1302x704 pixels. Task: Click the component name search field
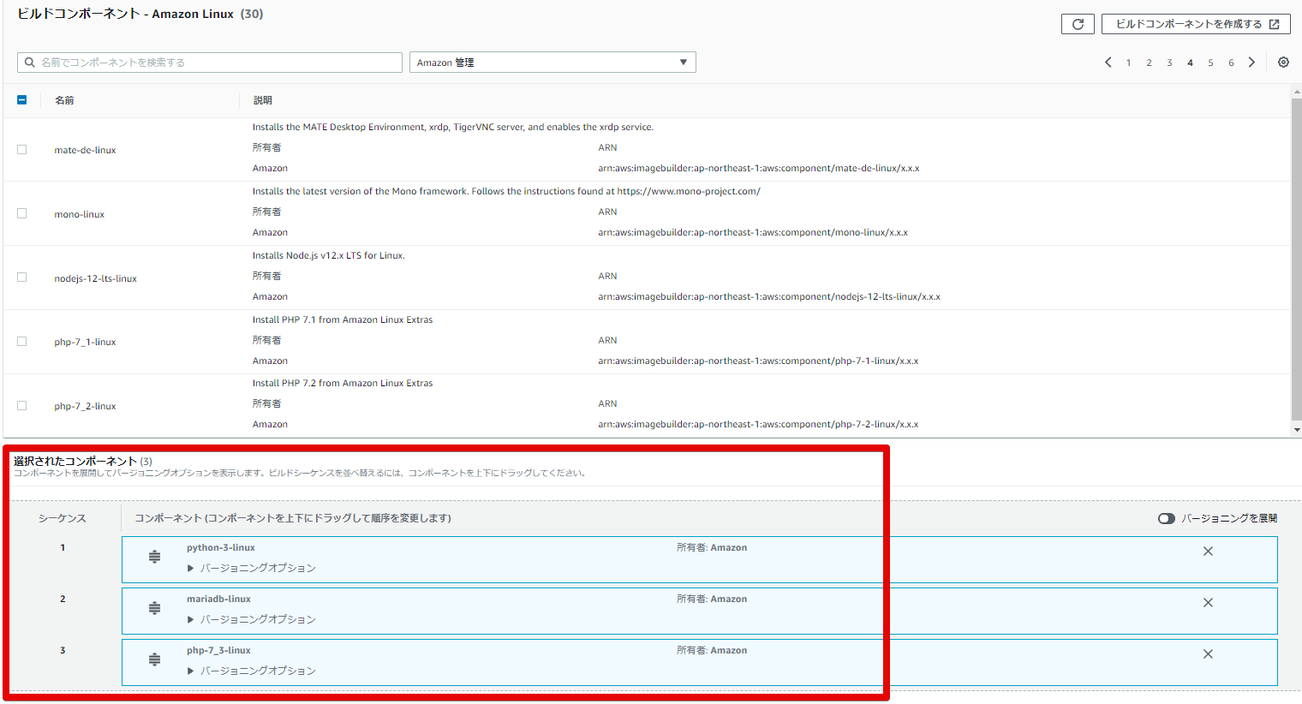tap(209, 62)
